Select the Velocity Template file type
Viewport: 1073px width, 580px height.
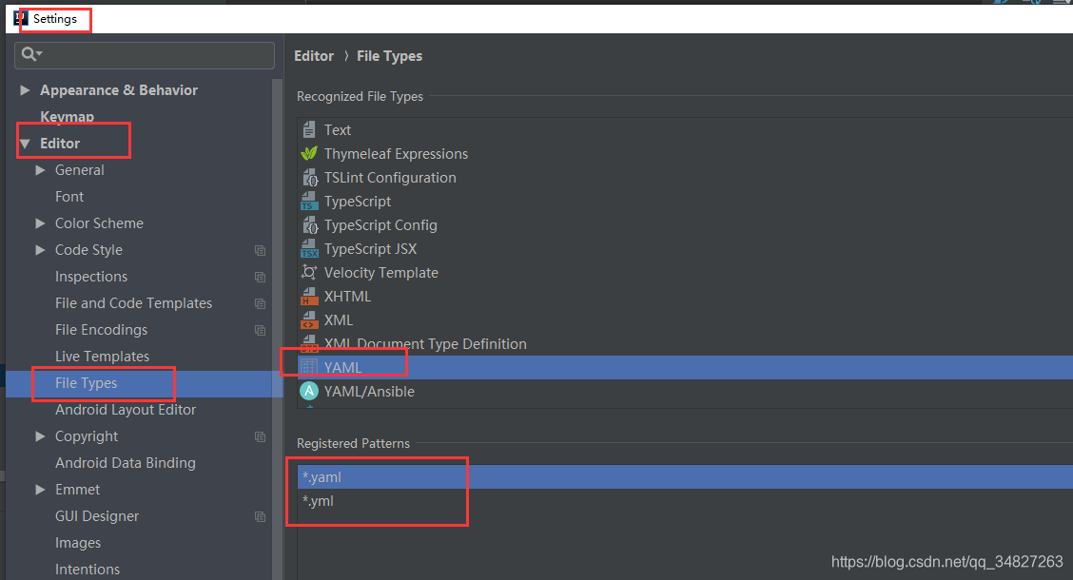(x=685, y=273)
